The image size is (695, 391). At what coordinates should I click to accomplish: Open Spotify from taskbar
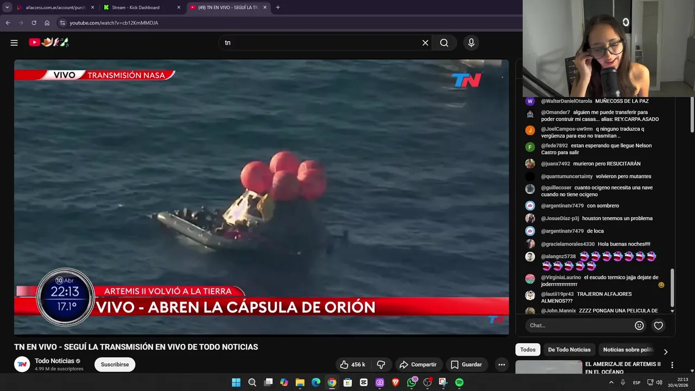[x=459, y=382]
